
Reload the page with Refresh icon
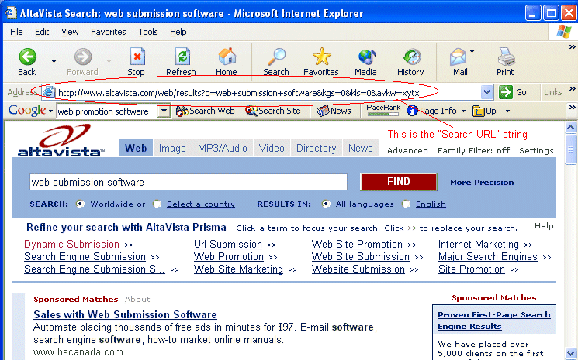(x=182, y=57)
